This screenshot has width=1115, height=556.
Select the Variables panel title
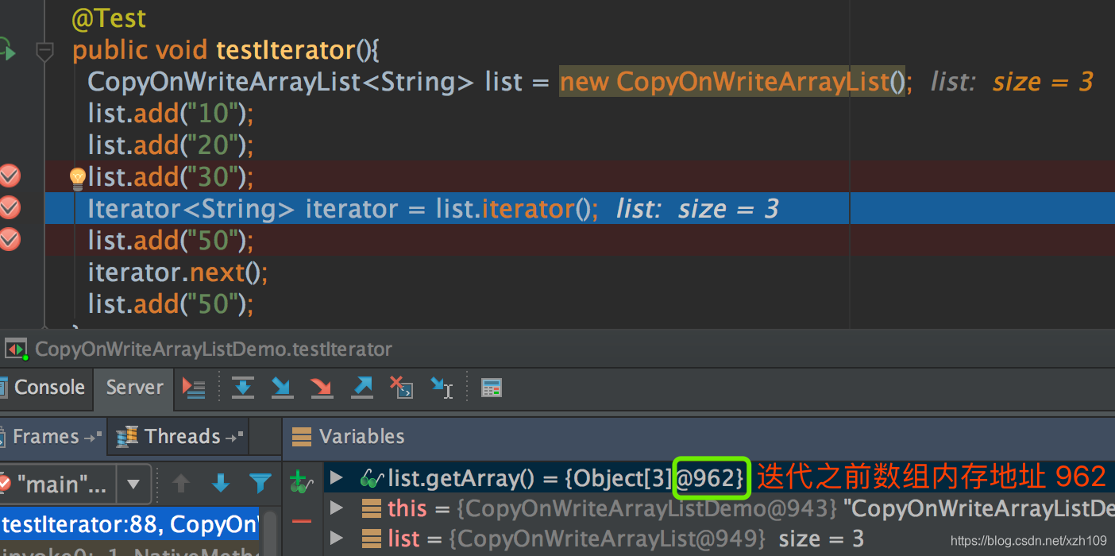(x=361, y=436)
